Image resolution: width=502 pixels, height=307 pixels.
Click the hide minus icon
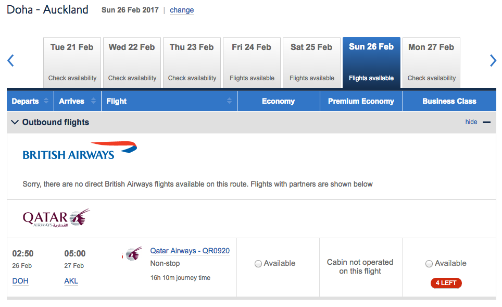click(x=486, y=122)
